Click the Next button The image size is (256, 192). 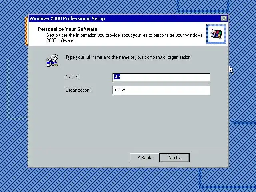(174, 158)
